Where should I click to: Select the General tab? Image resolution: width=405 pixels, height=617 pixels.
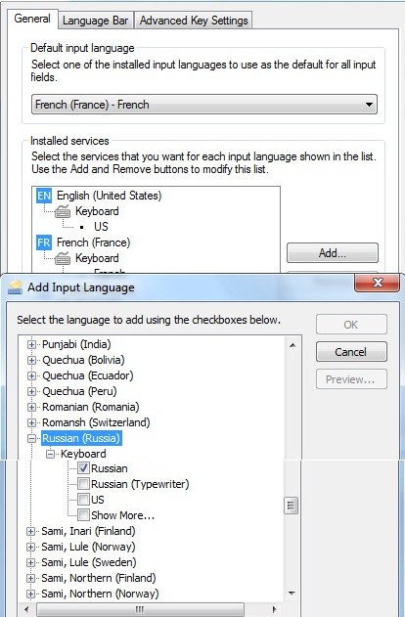32,19
